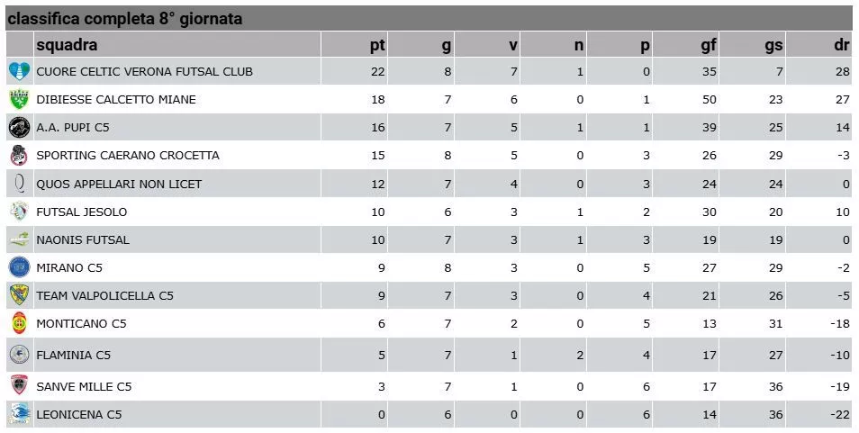Click the Team Valpolicella C5 yellow shield
The width and height of the screenshot is (859, 433).
pyautogui.click(x=20, y=295)
